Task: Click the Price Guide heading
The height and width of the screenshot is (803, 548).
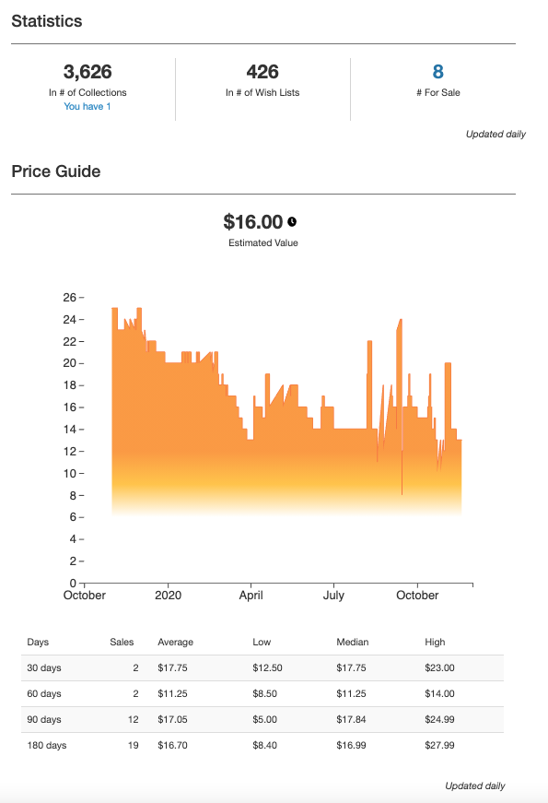Action: [56, 171]
